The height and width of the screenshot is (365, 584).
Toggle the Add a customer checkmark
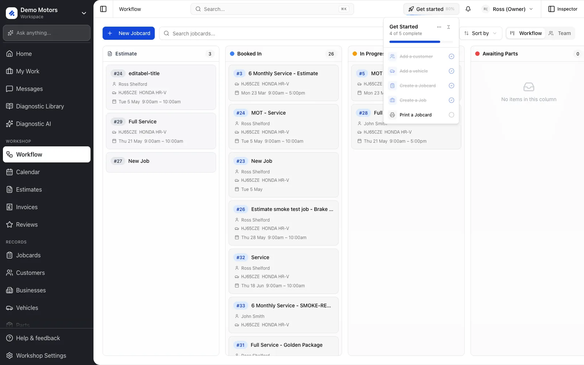452,57
